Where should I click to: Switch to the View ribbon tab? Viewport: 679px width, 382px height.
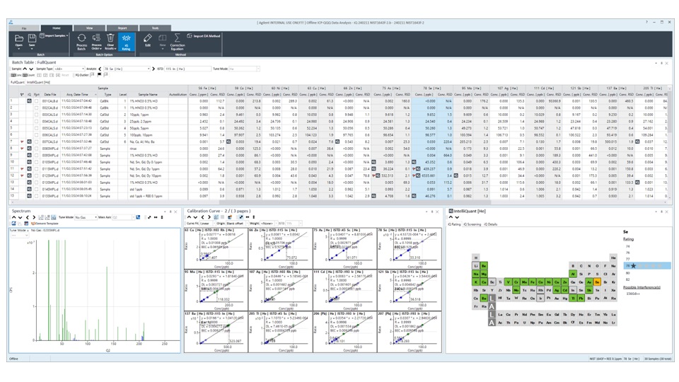point(89,28)
